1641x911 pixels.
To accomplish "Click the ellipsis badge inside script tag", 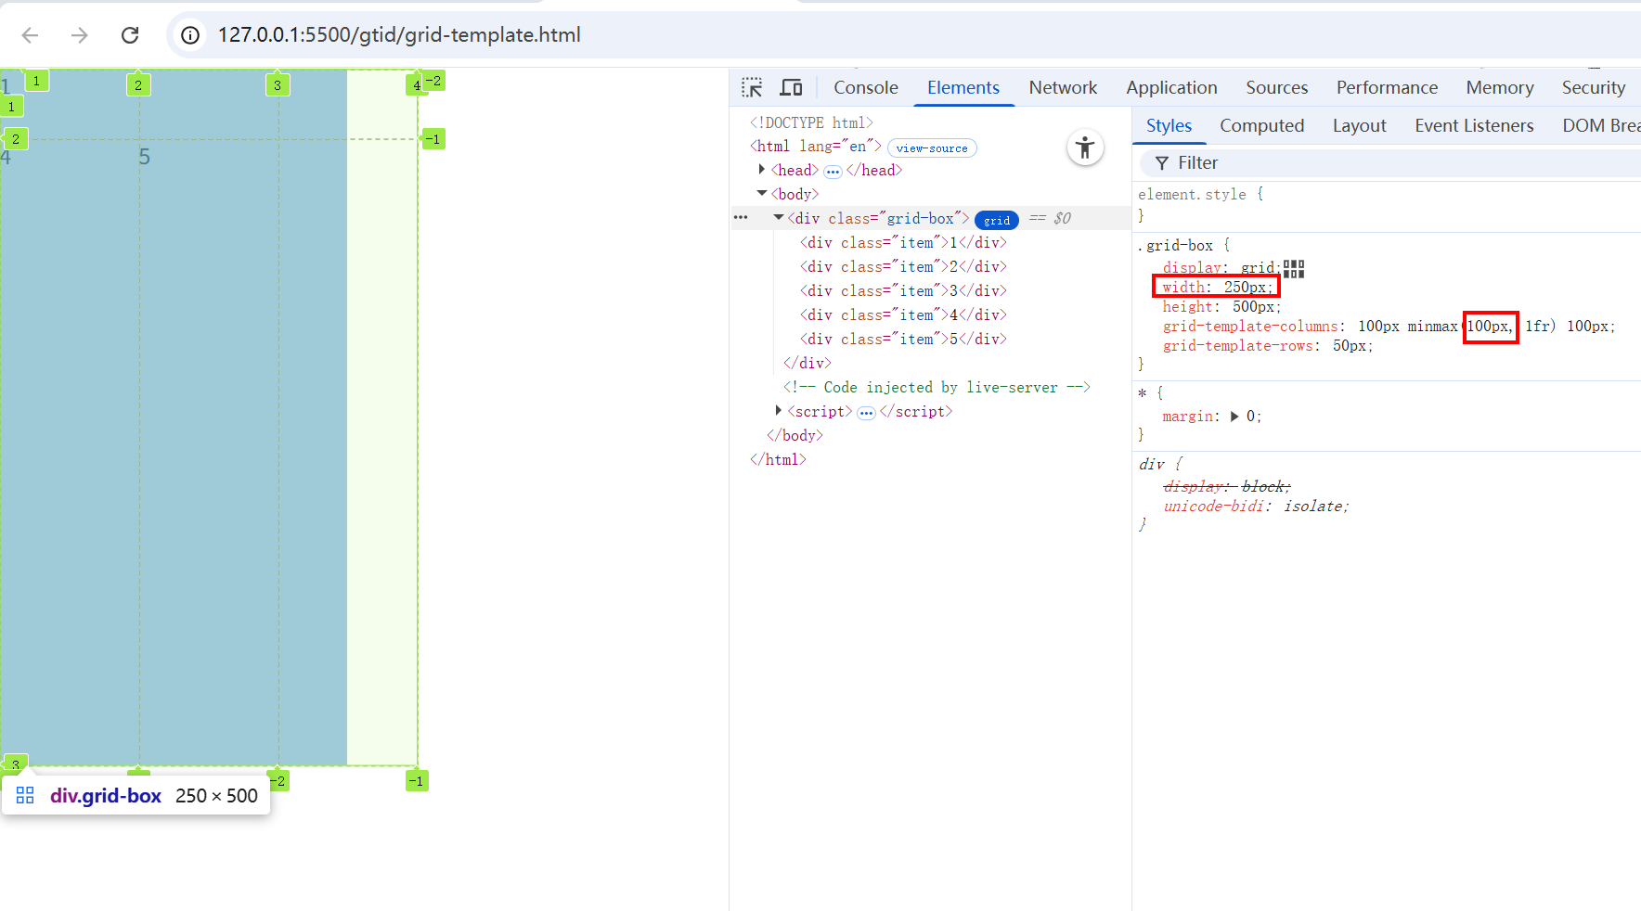I will point(866,413).
